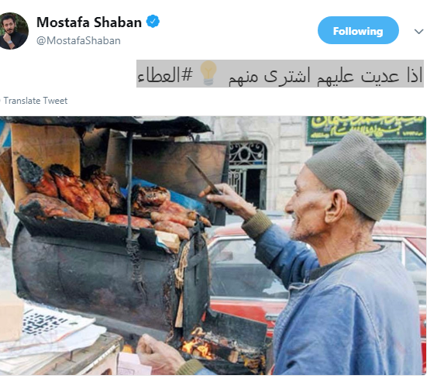Open the attached street vendor photo
The height and width of the screenshot is (382, 444).
point(213,246)
